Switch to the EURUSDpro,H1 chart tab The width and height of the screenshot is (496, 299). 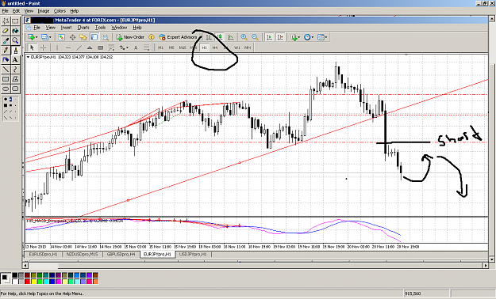tap(43, 254)
